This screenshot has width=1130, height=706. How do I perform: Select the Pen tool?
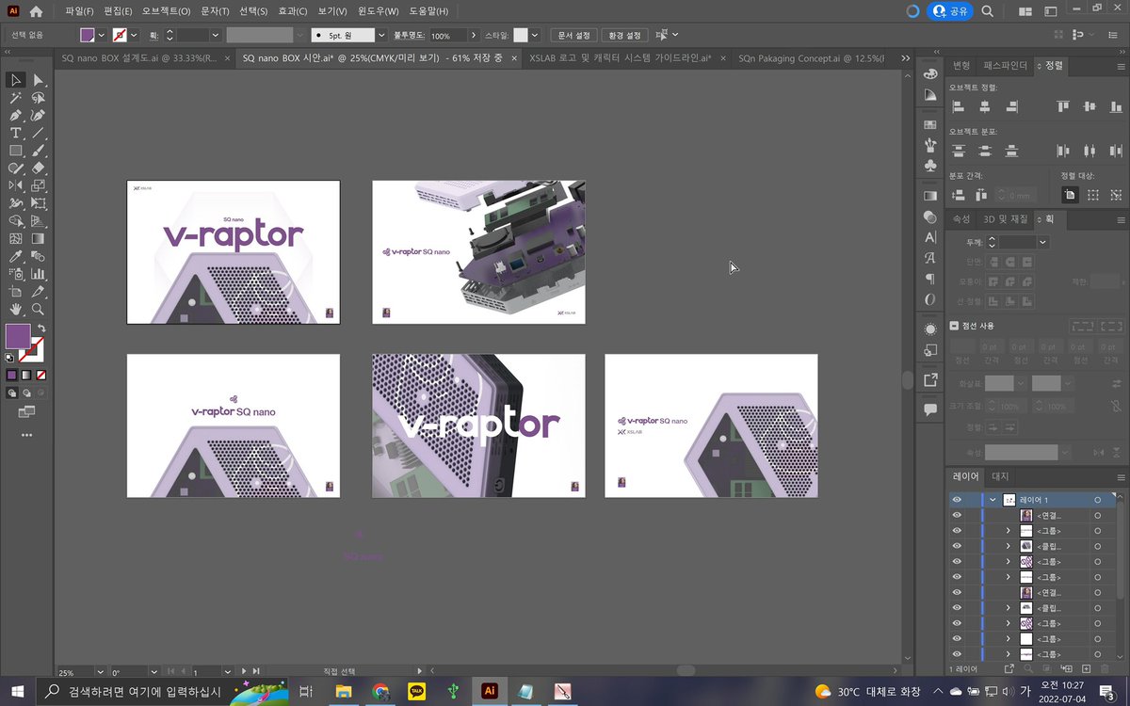[x=16, y=115]
